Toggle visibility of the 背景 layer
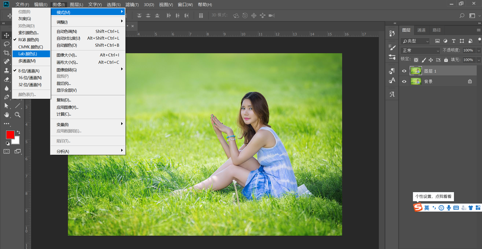This screenshot has height=249, width=482. (x=404, y=82)
